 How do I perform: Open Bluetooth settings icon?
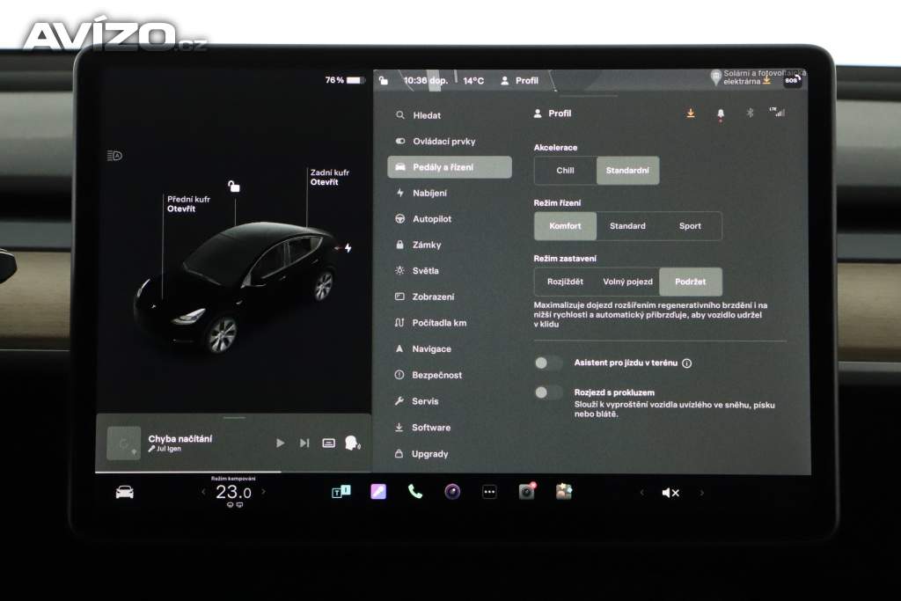click(x=750, y=114)
